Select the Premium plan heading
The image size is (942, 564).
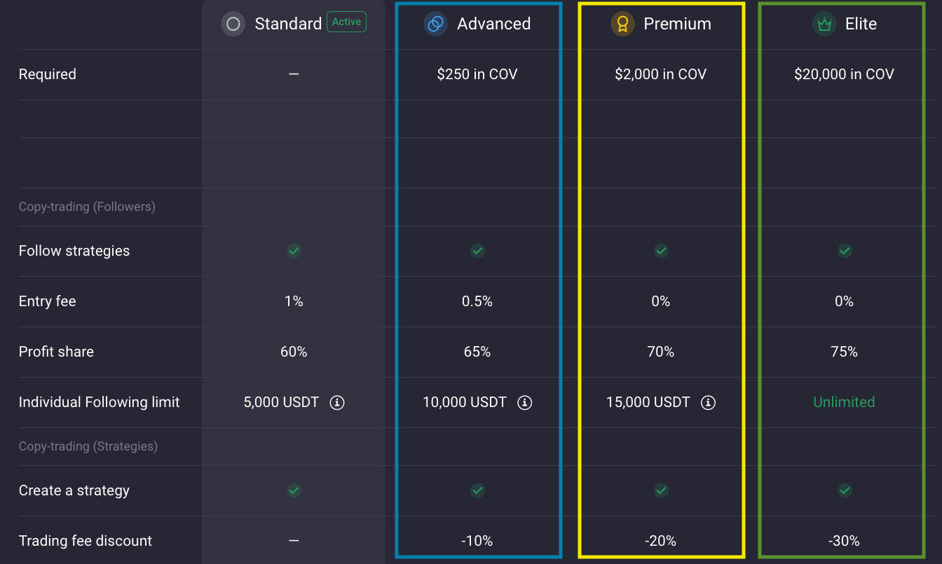(x=677, y=25)
